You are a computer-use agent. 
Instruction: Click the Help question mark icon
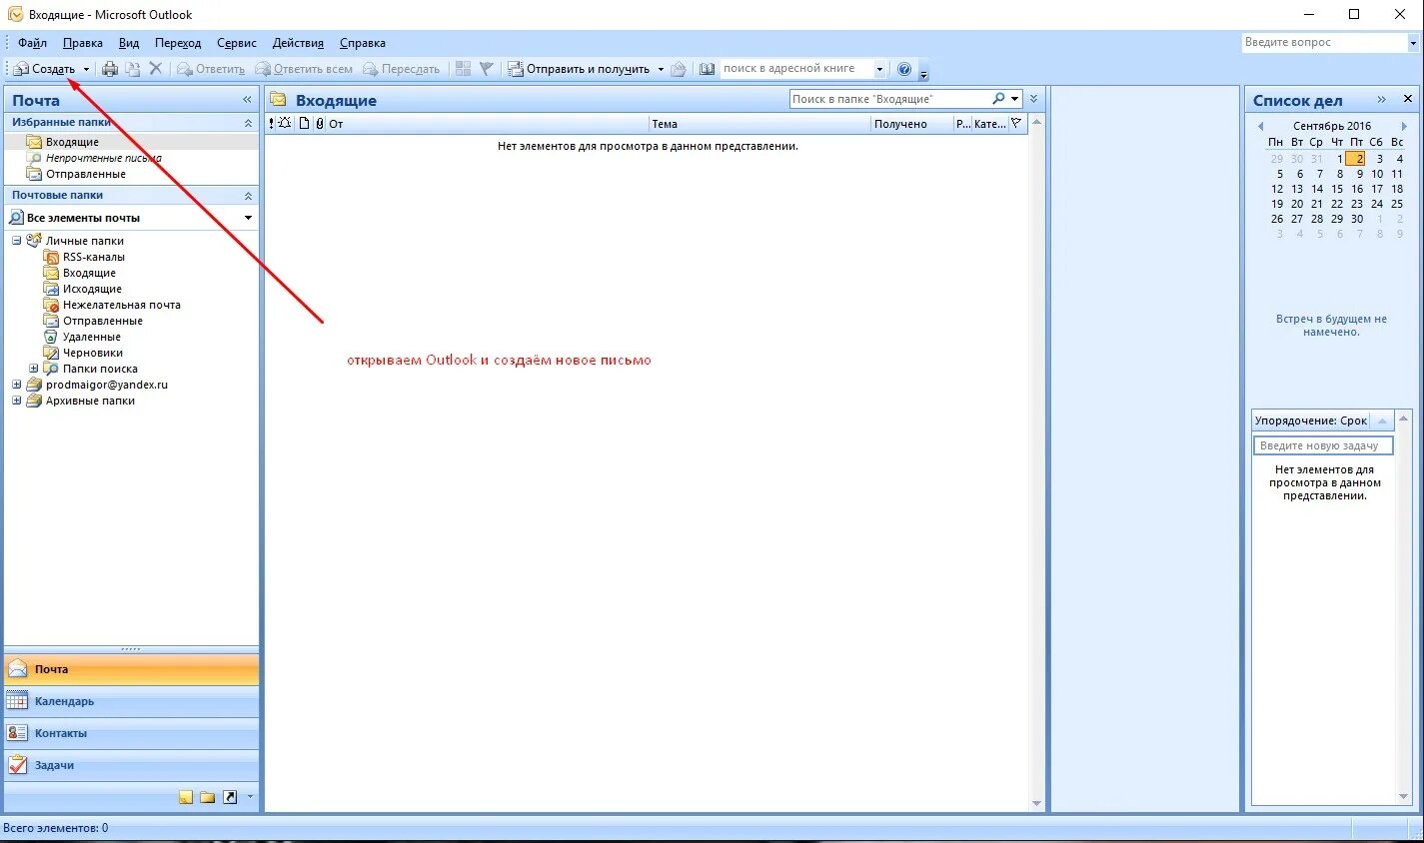tap(904, 69)
